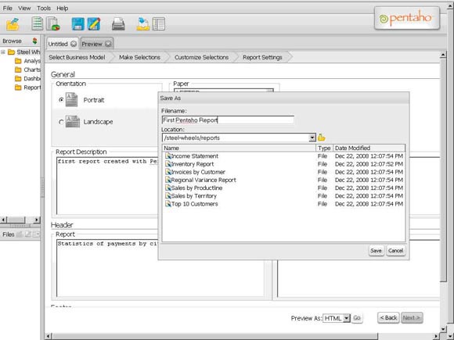The image size is (454, 340).
Task: Collapse the Steel Wheels tree node
Action: coord(3,52)
